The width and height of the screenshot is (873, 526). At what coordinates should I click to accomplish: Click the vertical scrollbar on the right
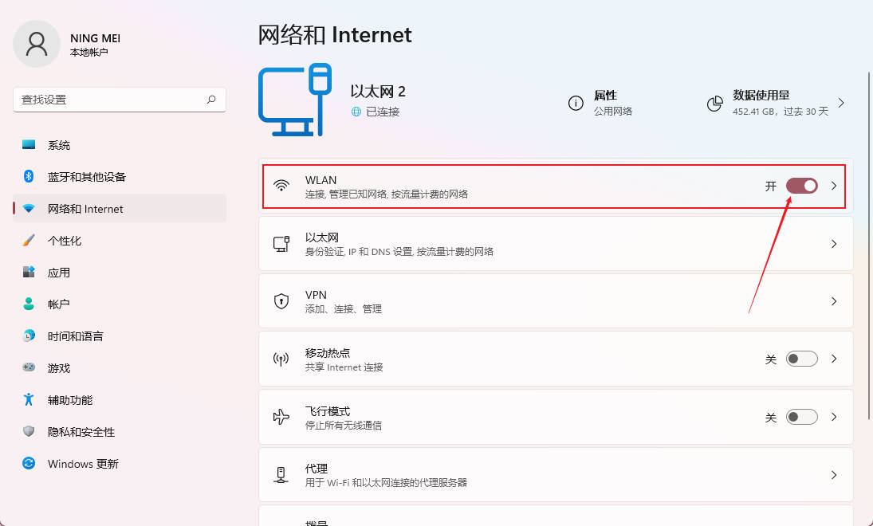(x=869, y=245)
